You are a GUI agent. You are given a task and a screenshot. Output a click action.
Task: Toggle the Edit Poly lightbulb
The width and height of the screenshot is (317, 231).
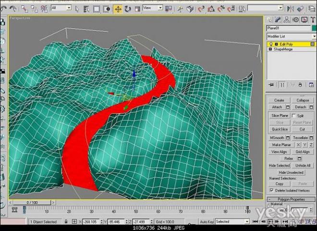point(271,44)
